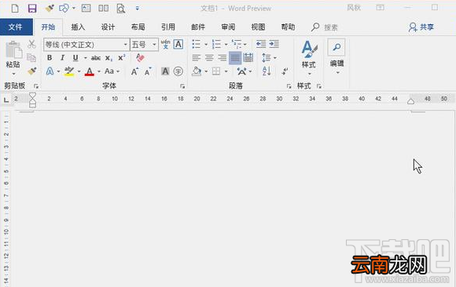Image resolution: width=456 pixels, height=287 pixels.
Task: Apply distributed alignment
Action: pos(248,58)
